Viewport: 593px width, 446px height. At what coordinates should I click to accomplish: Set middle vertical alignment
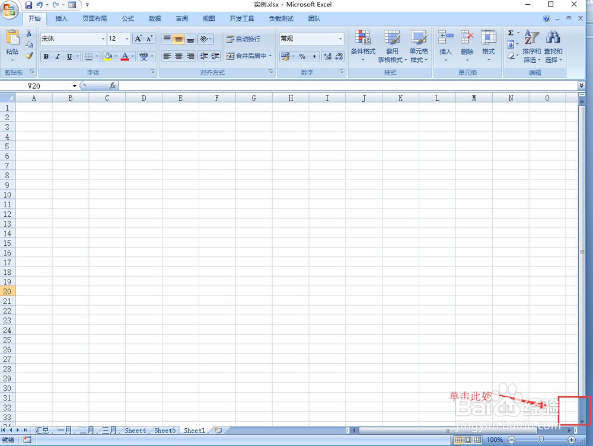(x=178, y=39)
